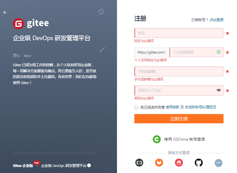The height and width of the screenshot is (173, 237).
Task: Click the large 企业级 DevOps 研发管理平台 headline
Action: [52, 38]
